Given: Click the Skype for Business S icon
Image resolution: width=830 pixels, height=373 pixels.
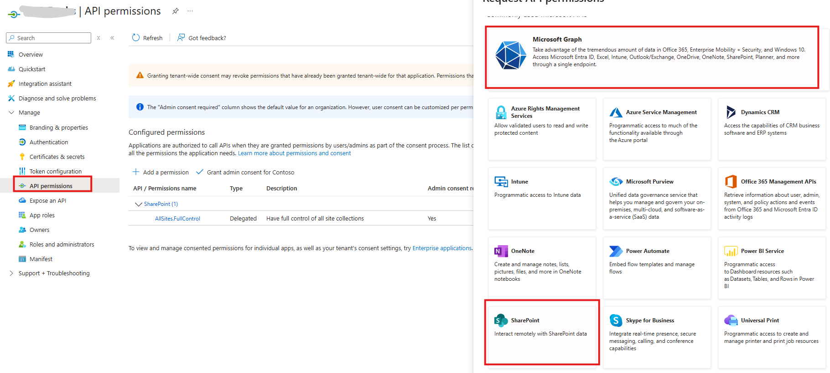Looking at the screenshot, I should [616, 320].
